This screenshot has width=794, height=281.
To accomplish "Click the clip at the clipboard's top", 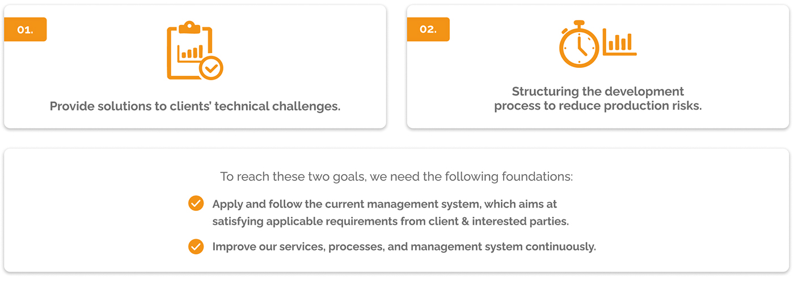I will click(x=189, y=26).
